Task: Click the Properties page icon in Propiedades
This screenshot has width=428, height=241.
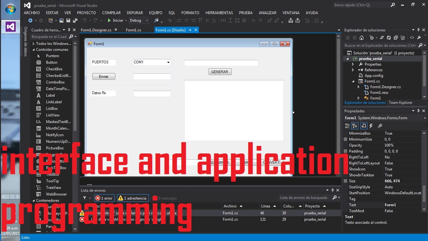Action: [363, 126]
